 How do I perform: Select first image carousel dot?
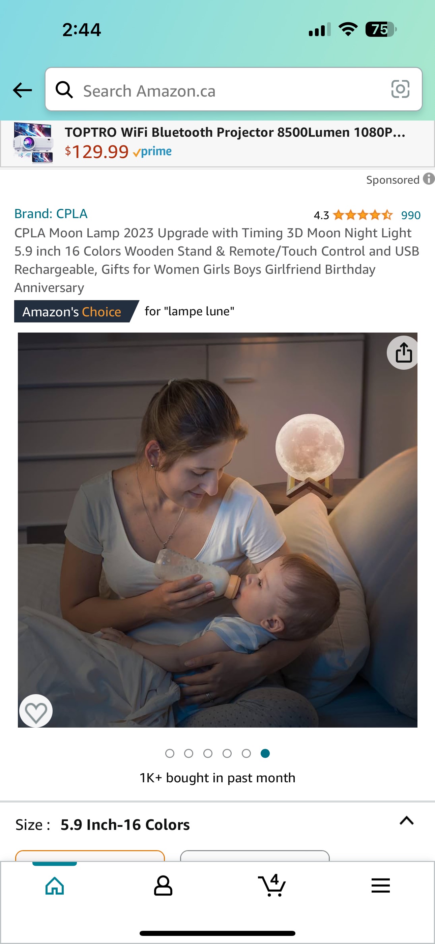pos(170,754)
